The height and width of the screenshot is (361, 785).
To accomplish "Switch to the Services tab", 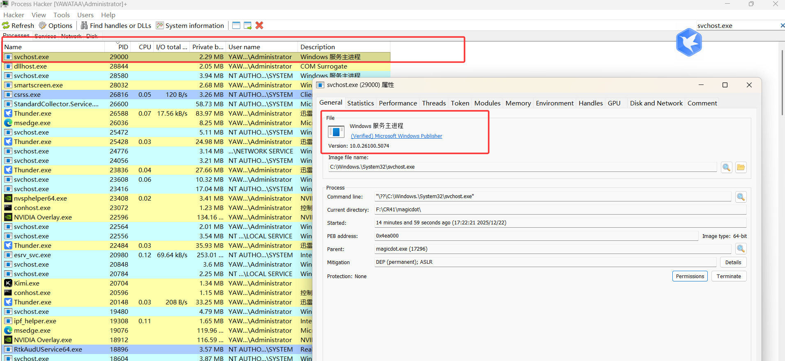I will tap(45, 36).
